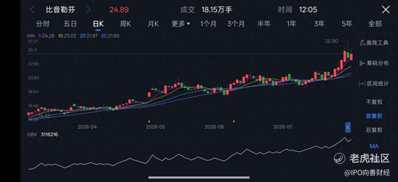Close the chart with the X icon
This screenshot has width=398, height=182.
(386, 10)
